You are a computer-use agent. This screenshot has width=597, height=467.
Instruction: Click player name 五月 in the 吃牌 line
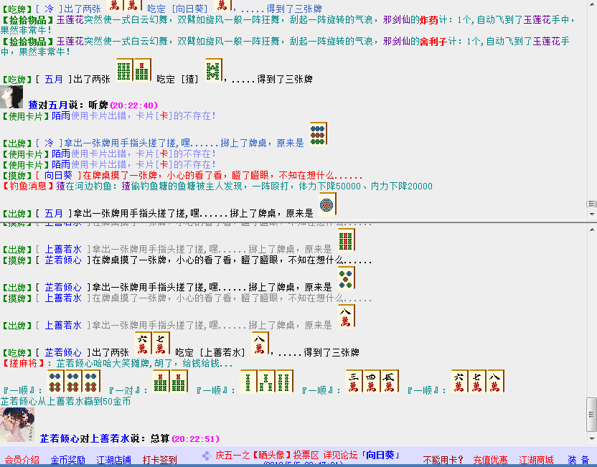[x=54, y=79]
